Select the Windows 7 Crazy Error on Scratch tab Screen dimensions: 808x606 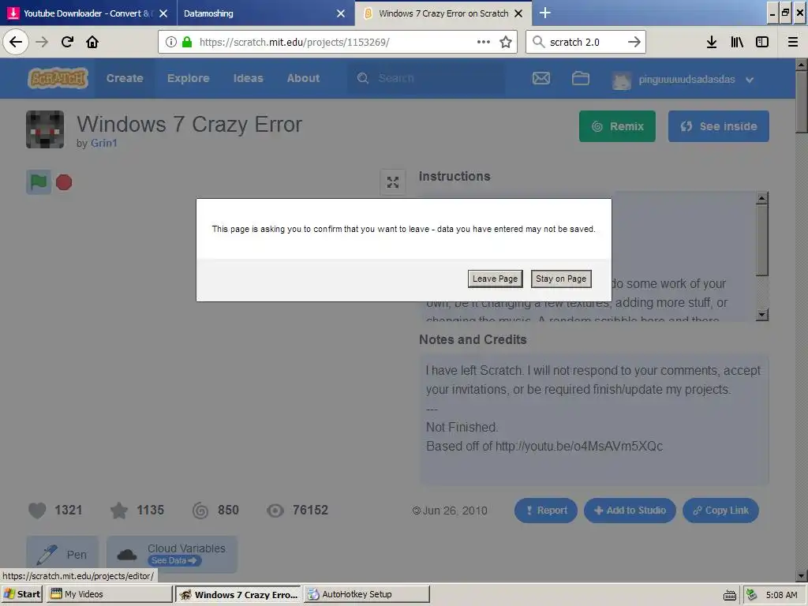443,13
